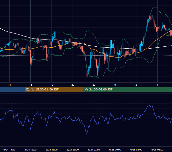The height and width of the screenshot is (152, 172).
Task: Click the oscillator's lowest trough near 21:20
Action: pos(87,134)
